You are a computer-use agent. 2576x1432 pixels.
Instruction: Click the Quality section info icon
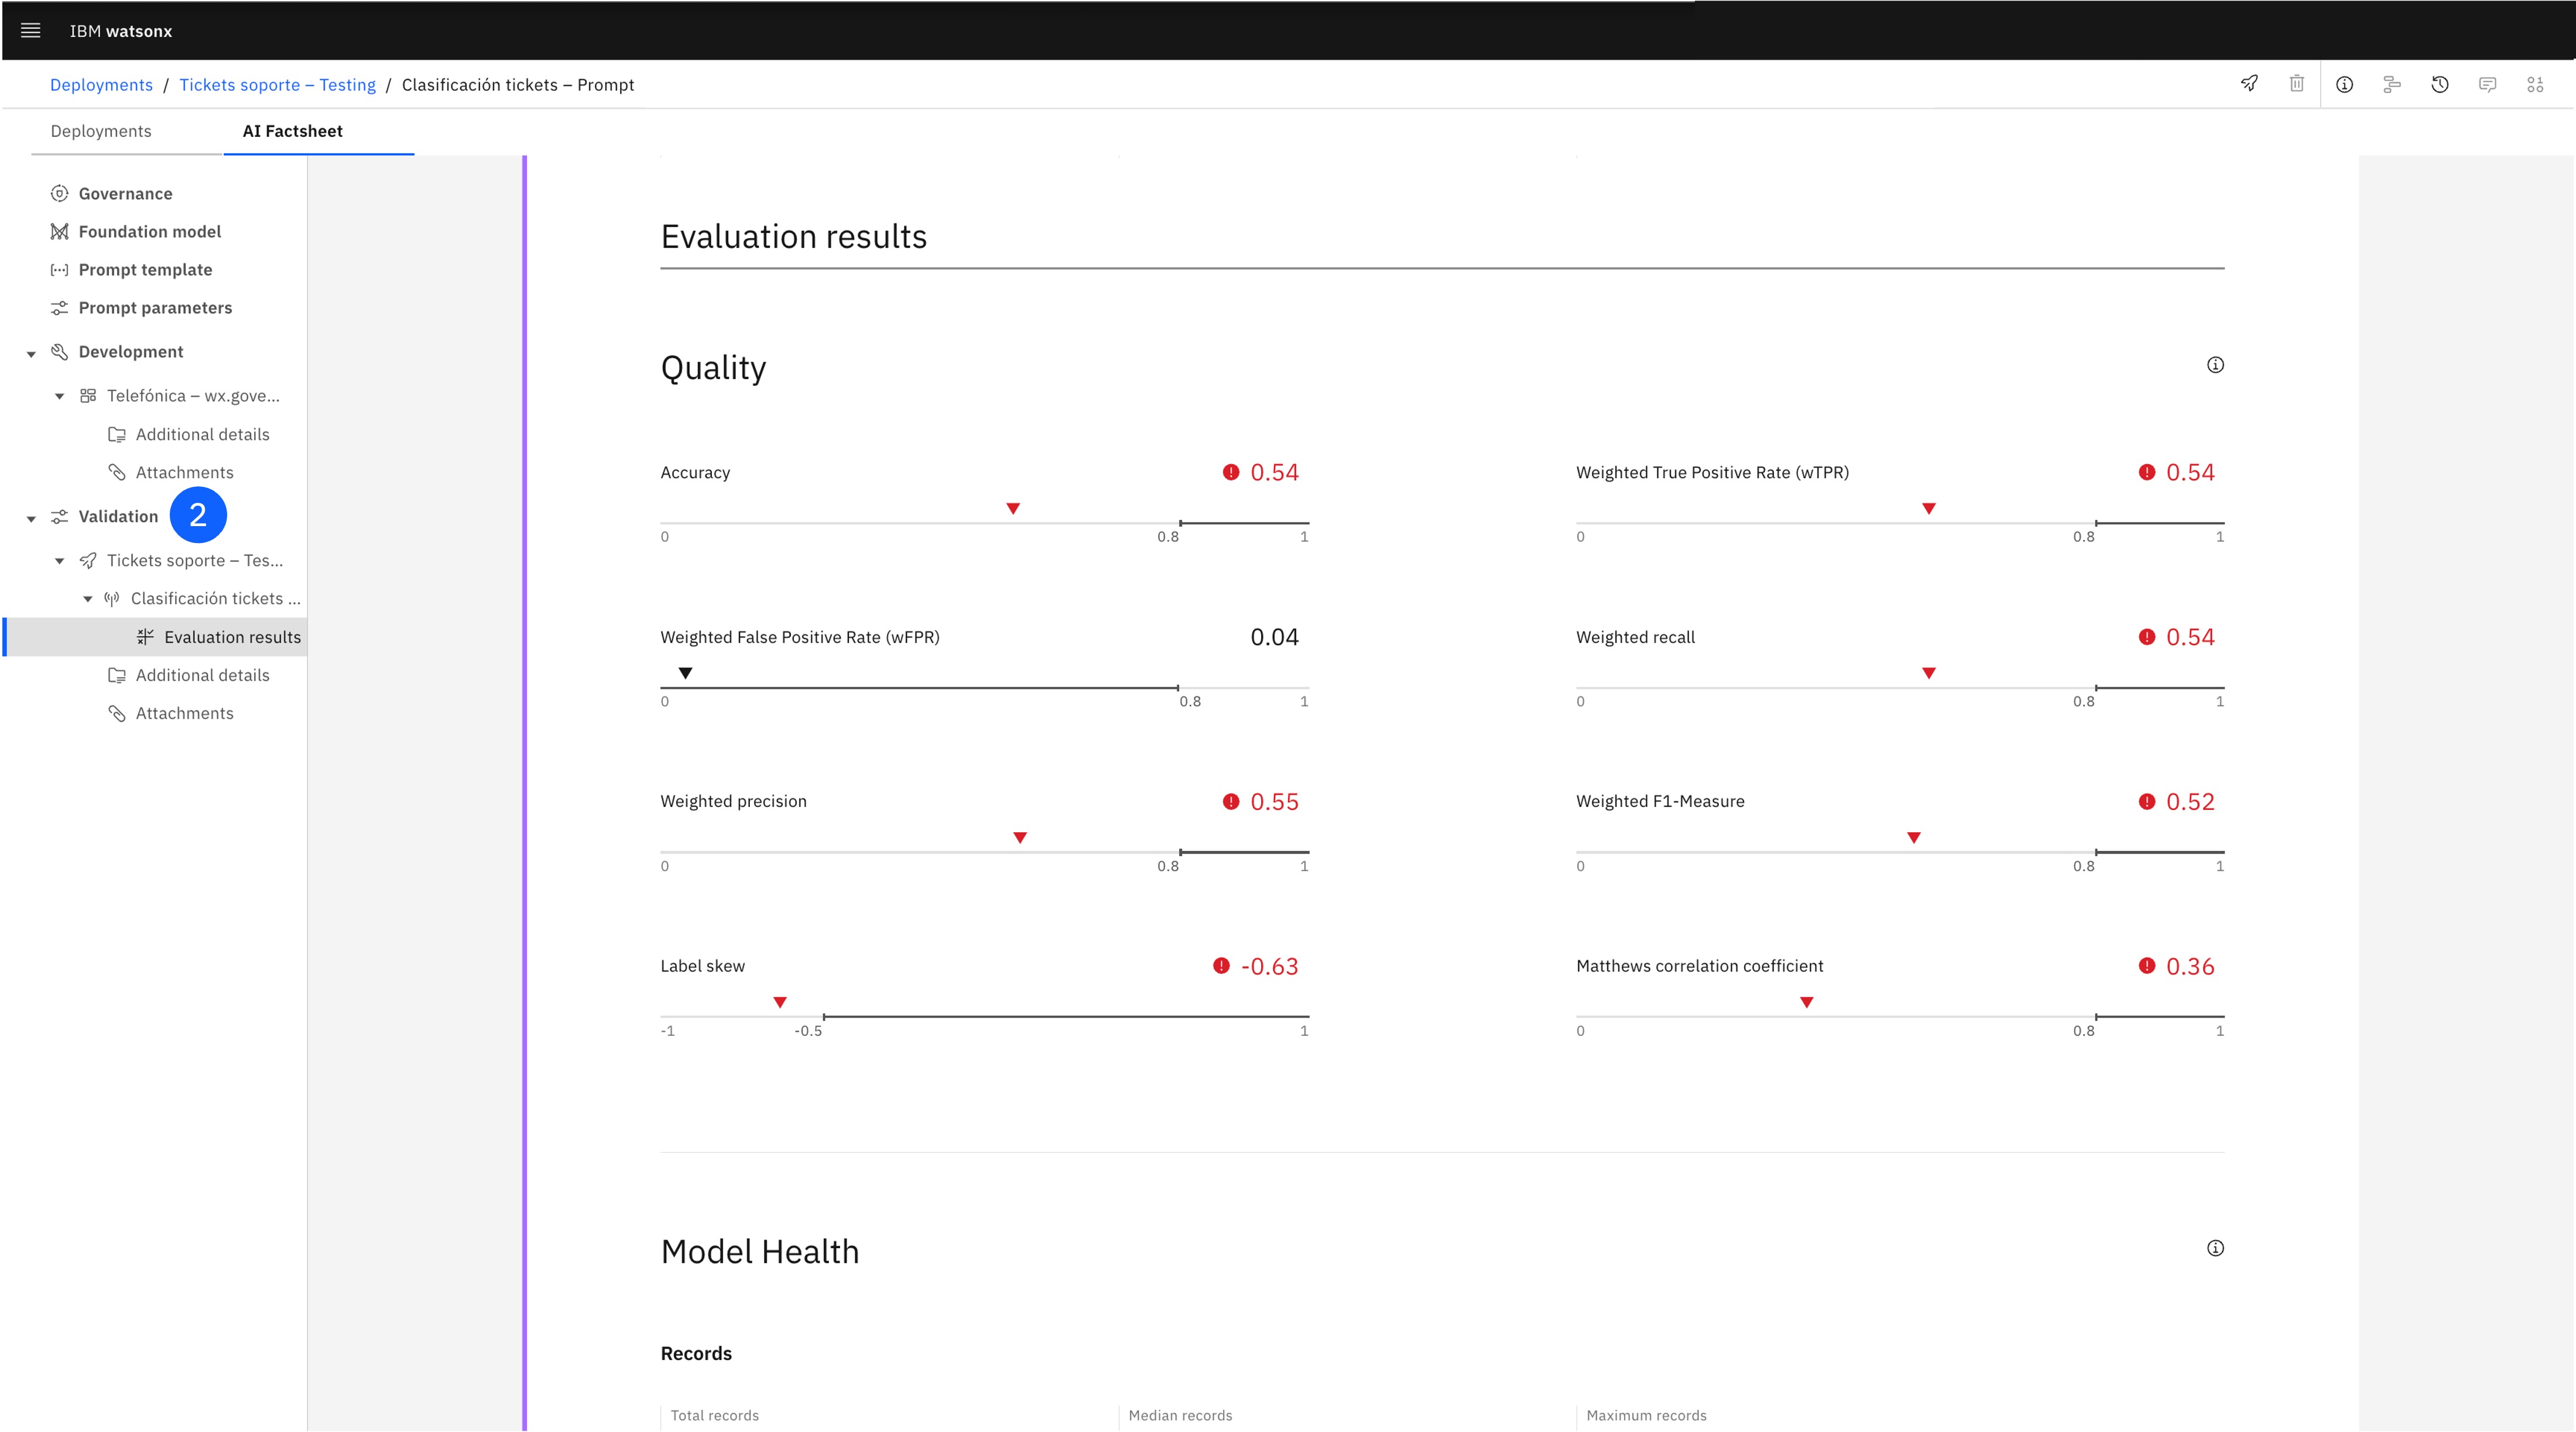click(2215, 365)
